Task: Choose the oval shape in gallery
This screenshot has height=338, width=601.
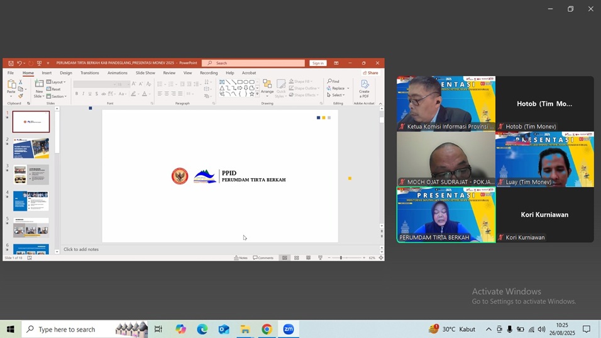Action: 246,82
